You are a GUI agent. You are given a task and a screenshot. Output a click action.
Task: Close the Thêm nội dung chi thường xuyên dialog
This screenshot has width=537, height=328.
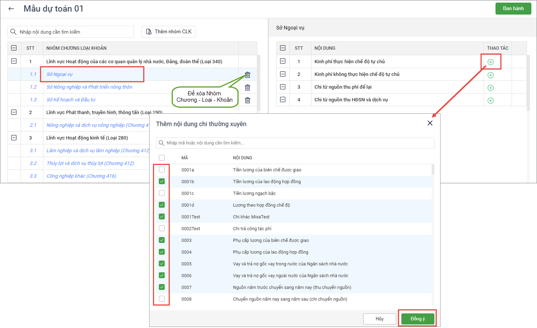click(x=430, y=123)
